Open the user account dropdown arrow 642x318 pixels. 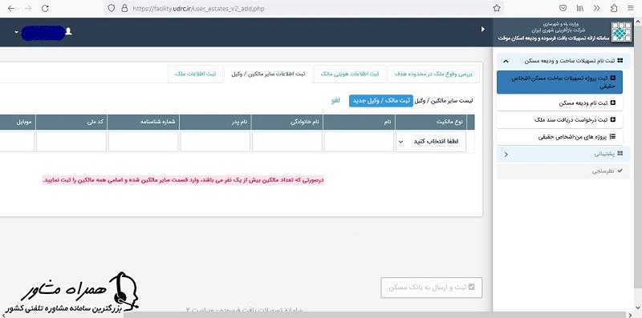click(x=16, y=32)
